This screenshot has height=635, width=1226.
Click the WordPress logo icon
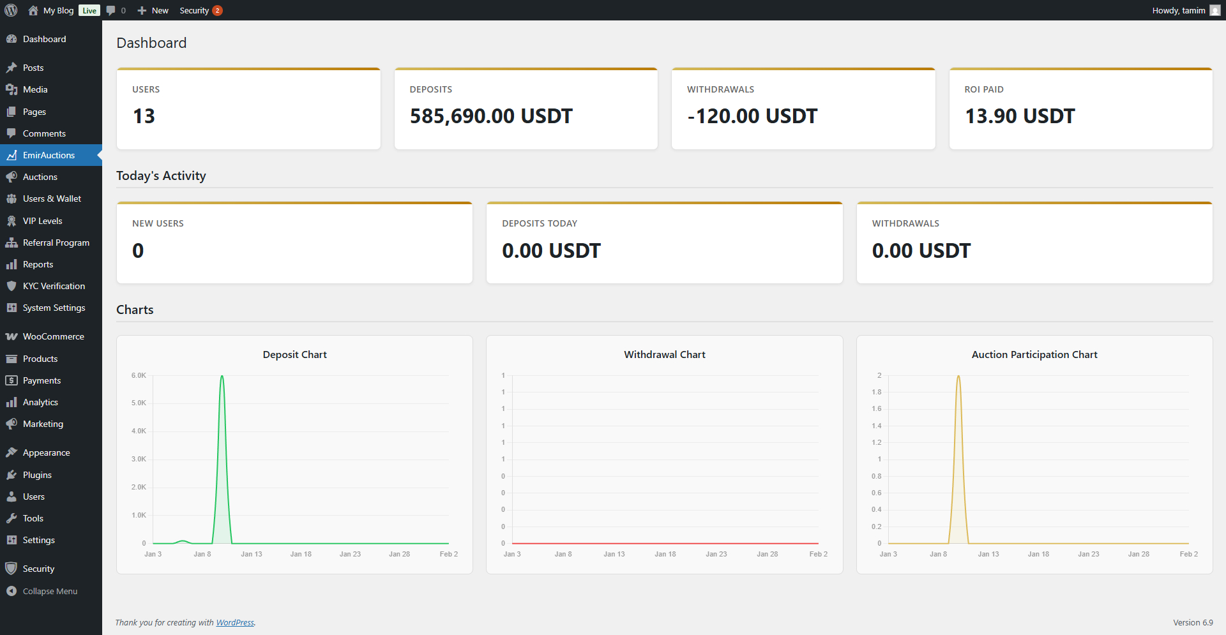(11, 10)
